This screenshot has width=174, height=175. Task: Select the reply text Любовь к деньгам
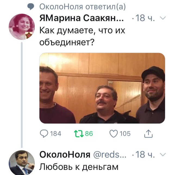click(x=79, y=167)
